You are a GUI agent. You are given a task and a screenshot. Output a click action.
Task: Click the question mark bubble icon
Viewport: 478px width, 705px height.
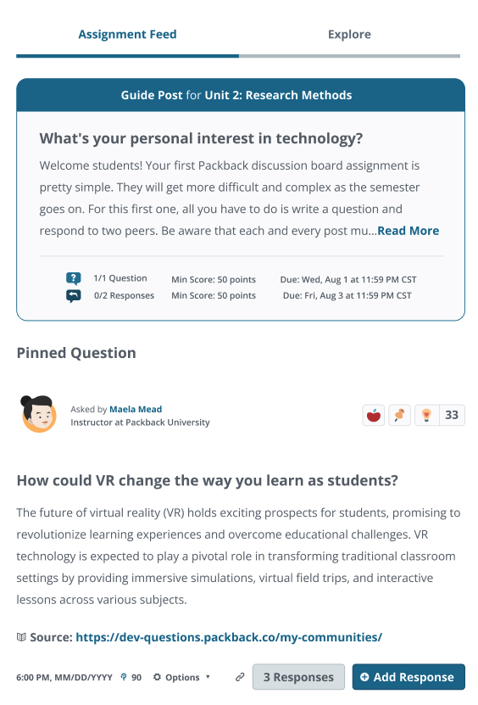pyautogui.click(x=74, y=279)
